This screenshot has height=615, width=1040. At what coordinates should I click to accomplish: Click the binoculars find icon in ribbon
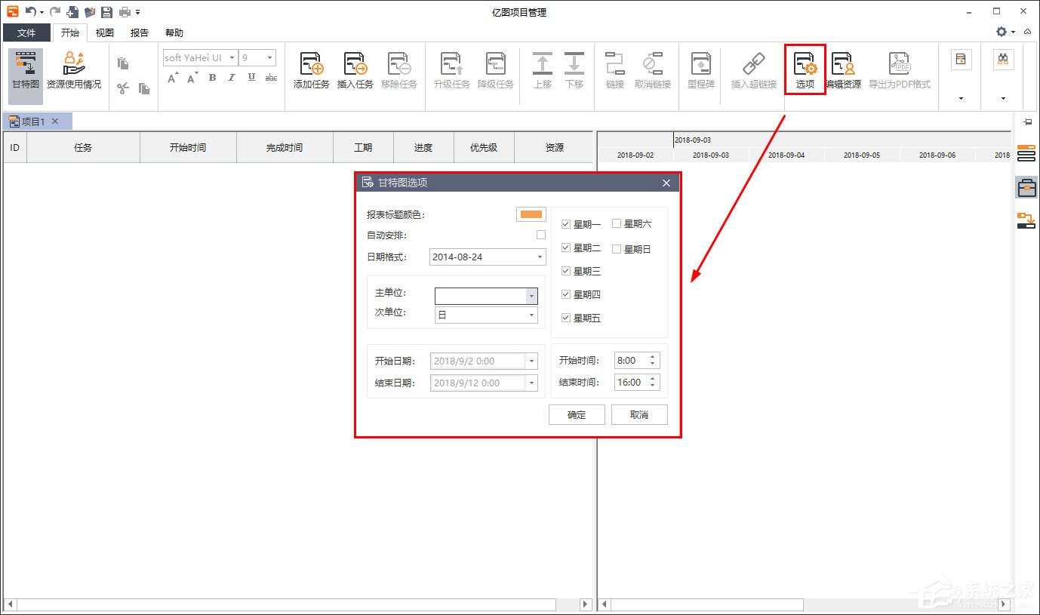1003,60
